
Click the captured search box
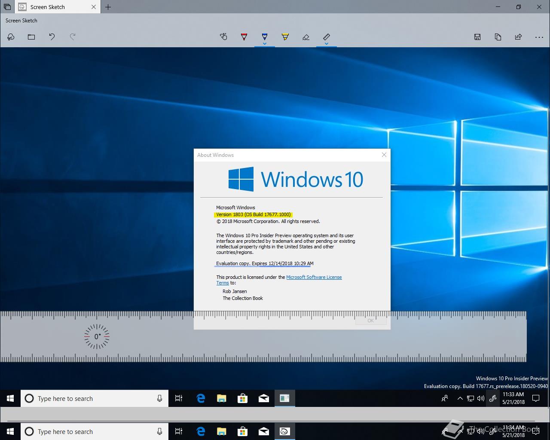coord(95,398)
